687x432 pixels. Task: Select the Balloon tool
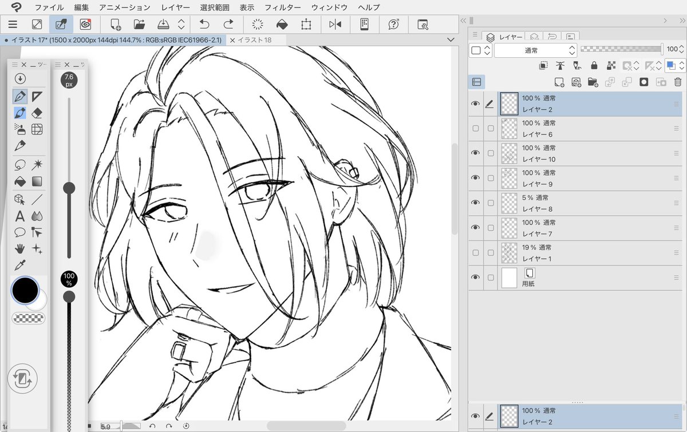[x=20, y=232]
